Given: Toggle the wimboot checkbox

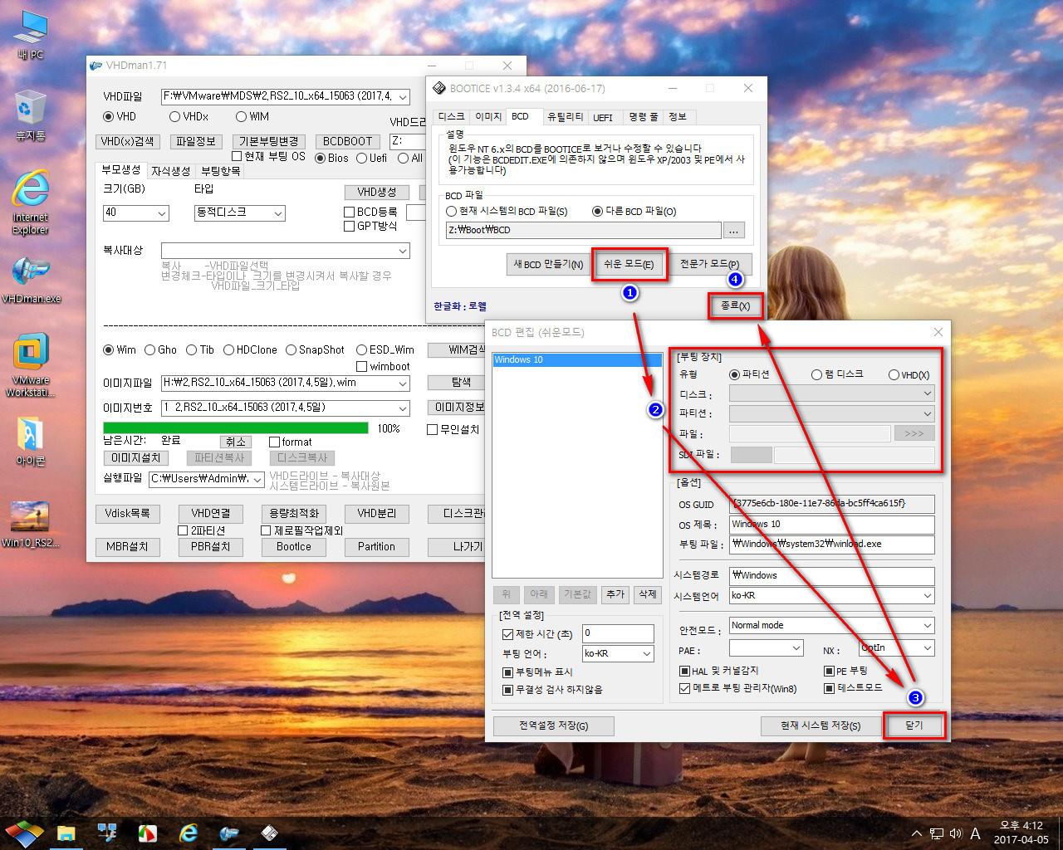Looking at the screenshot, I should tap(361, 367).
